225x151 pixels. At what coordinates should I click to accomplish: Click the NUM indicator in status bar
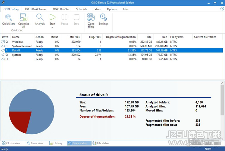208,149
